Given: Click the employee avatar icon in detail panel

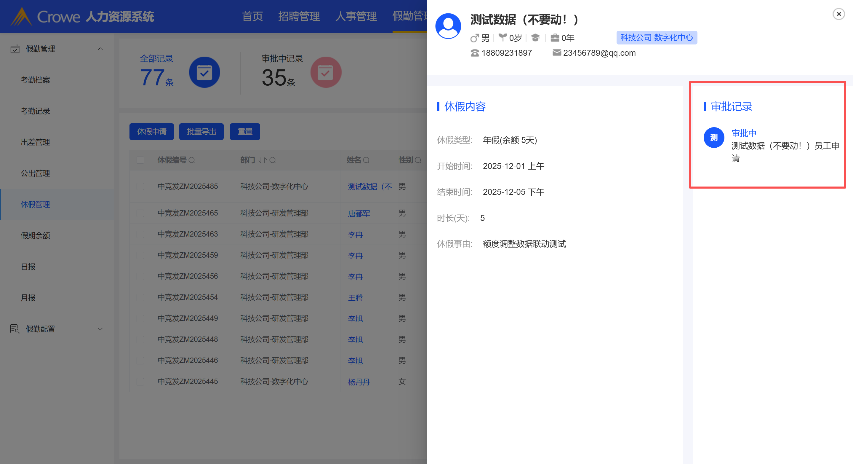Looking at the screenshot, I should (x=448, y=26).
